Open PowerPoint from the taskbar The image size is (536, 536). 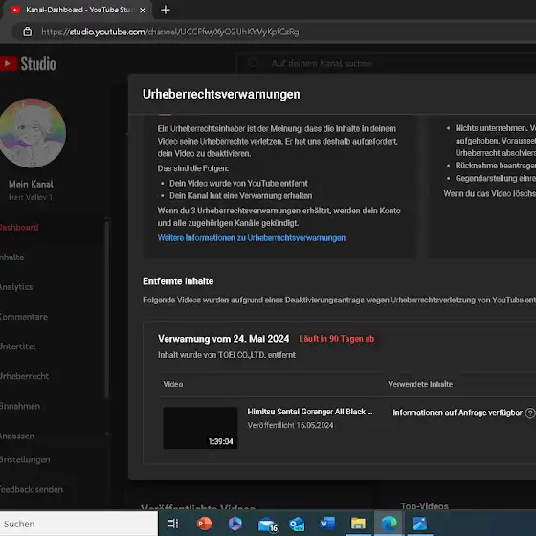pyautogui.click(x=204, y=524)
